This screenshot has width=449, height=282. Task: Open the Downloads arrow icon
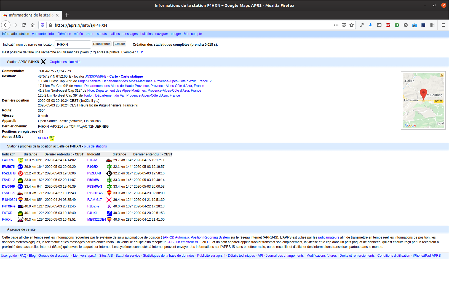point(370,25)
